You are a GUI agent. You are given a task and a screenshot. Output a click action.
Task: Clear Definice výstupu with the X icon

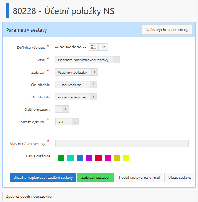click(103, 47)
